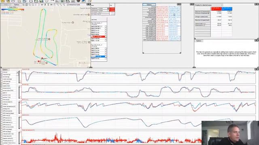Viewport: 259px width, 145px height.
Task: Toggle the lat accel [g] channel checkbox
Action: click(1, 77)
